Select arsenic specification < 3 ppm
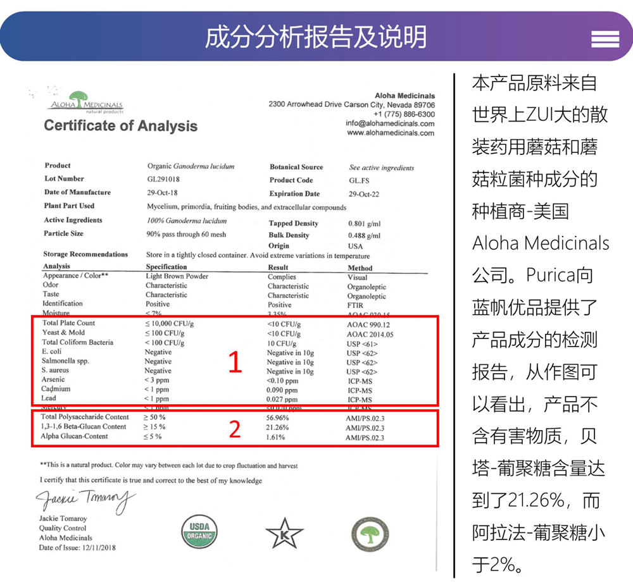Viewport: 633px width, 585px height. pos(157,380)
